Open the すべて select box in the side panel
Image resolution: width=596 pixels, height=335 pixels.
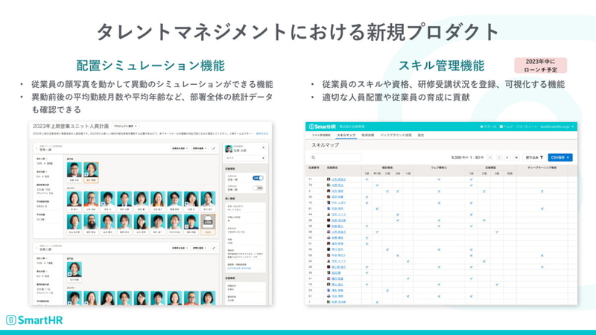pyautogui.click(x=245, y=158)
